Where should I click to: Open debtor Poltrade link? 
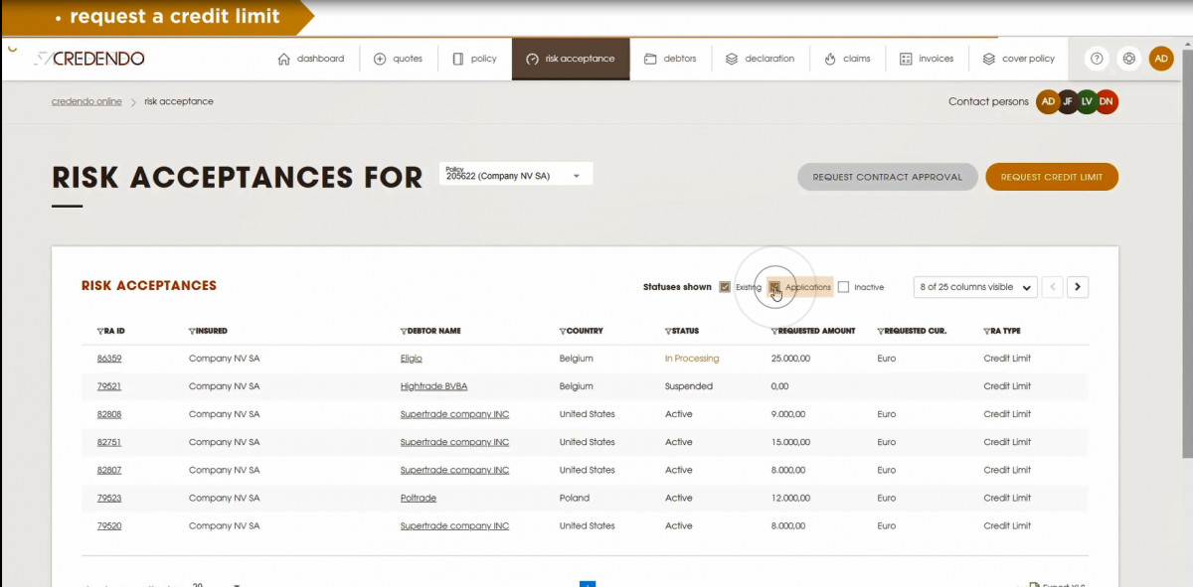pos(419,498)
